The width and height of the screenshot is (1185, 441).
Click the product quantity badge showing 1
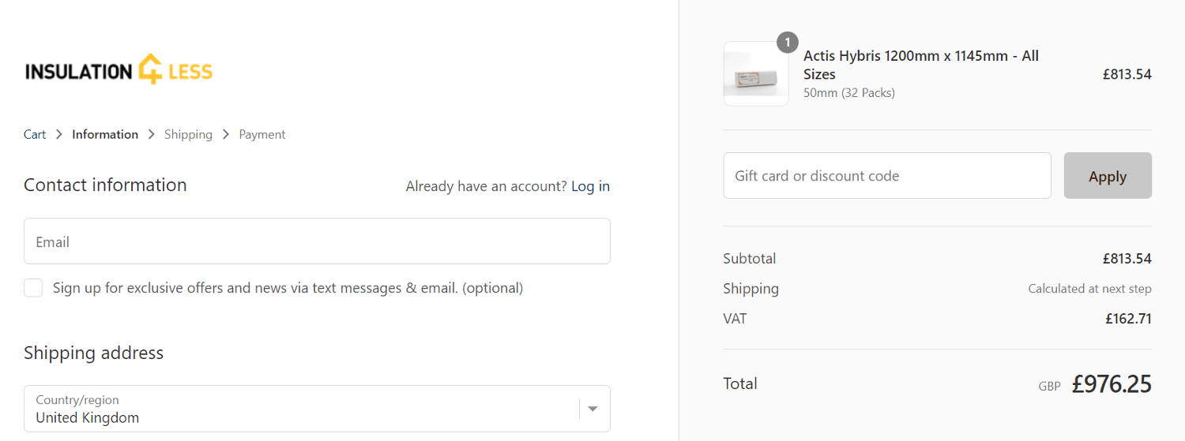[788, 42]
